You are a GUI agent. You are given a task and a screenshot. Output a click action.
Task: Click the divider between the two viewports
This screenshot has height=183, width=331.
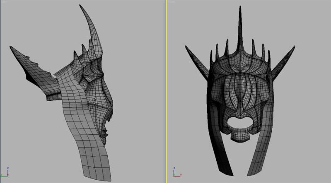coord(166,91)
